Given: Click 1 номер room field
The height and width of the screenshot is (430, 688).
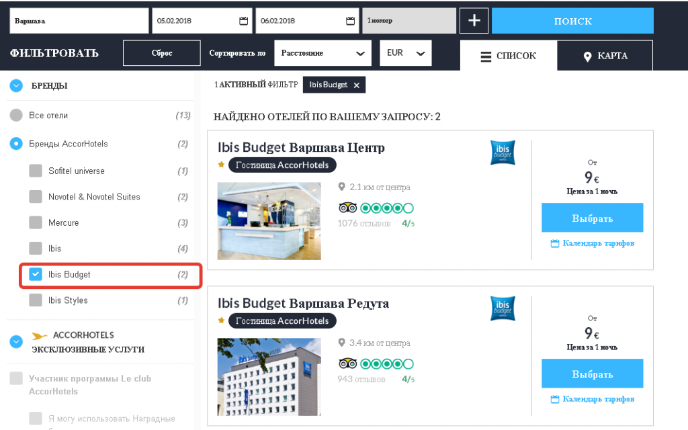Looking at the screenshot, I should (x=409, y=21).
